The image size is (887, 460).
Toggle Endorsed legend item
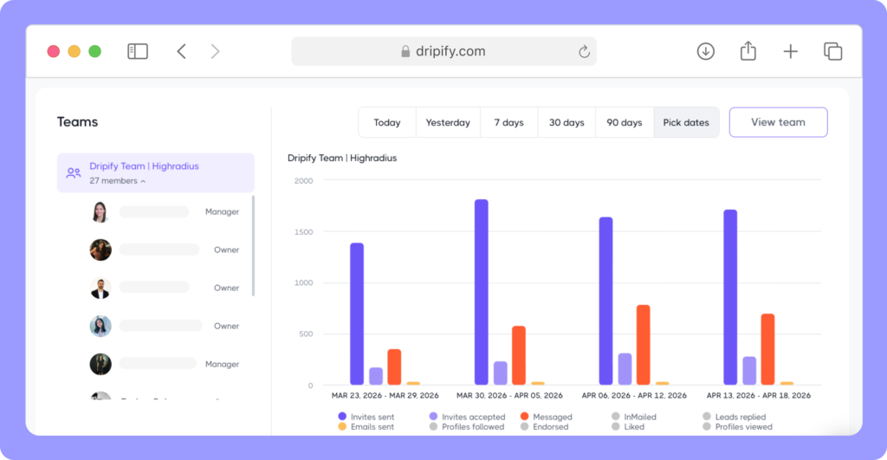click(x=544, y=426)
